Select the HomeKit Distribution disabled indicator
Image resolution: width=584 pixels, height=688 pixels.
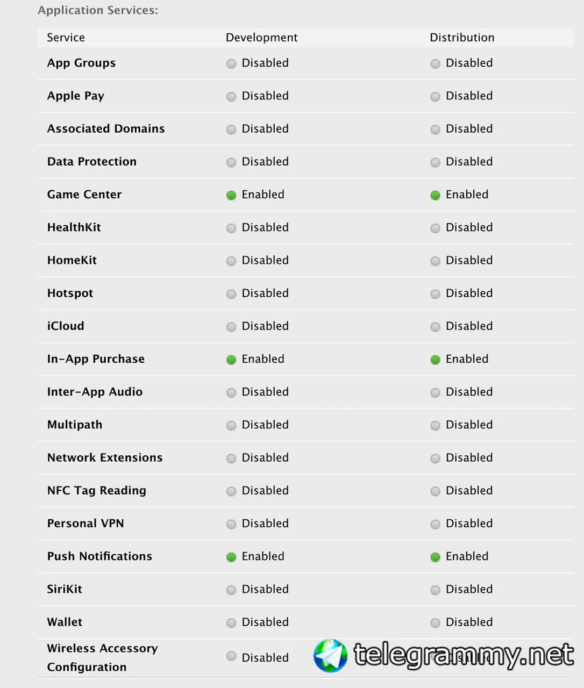point(436,261)
